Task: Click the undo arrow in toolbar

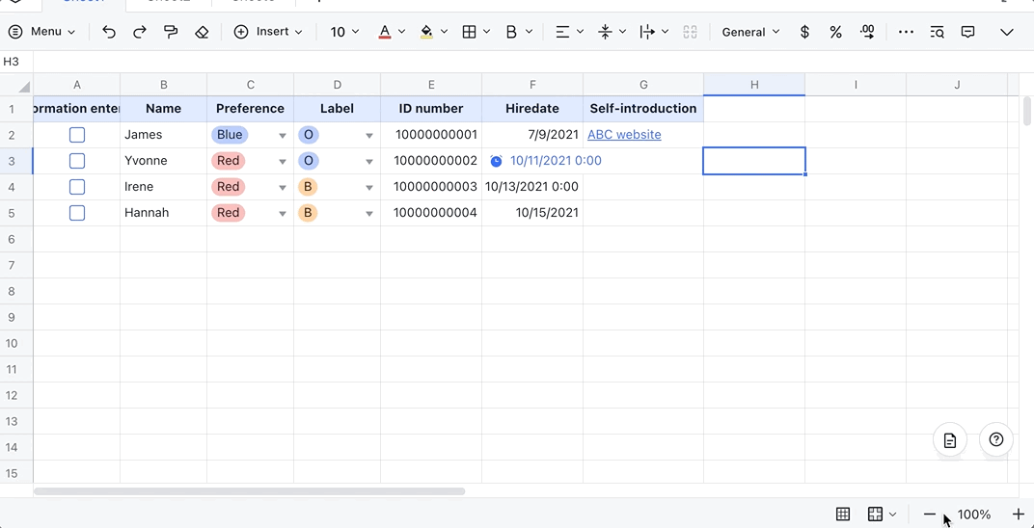Action: pos(109,32)
